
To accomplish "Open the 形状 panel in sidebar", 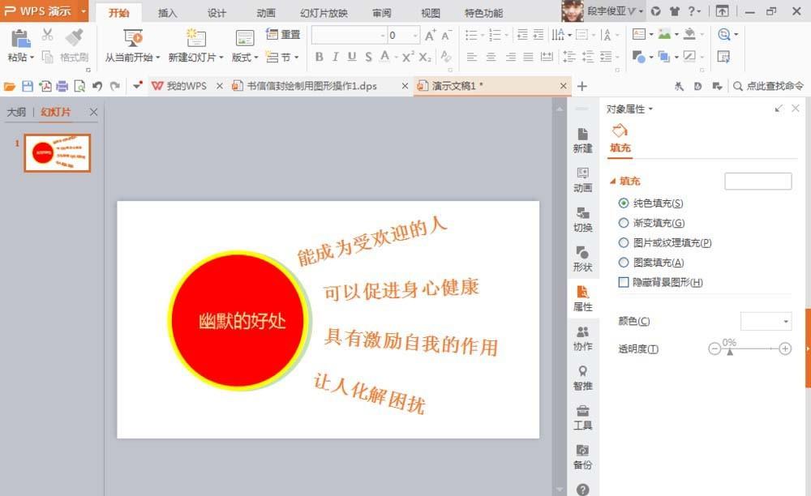I will [582, 261].
